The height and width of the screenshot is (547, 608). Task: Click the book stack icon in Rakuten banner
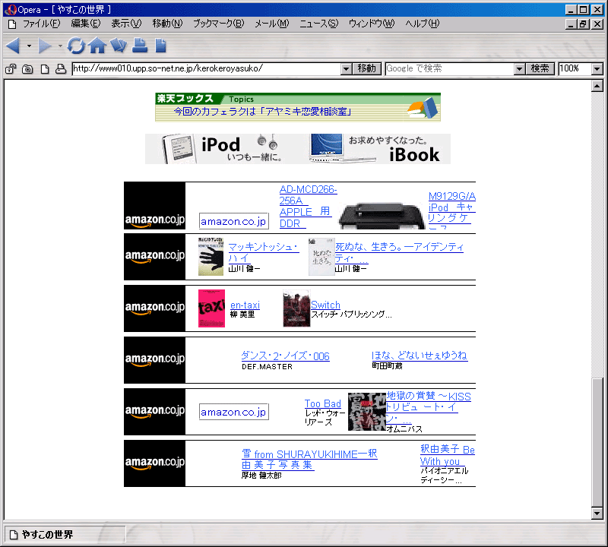[x=423, y=108]
